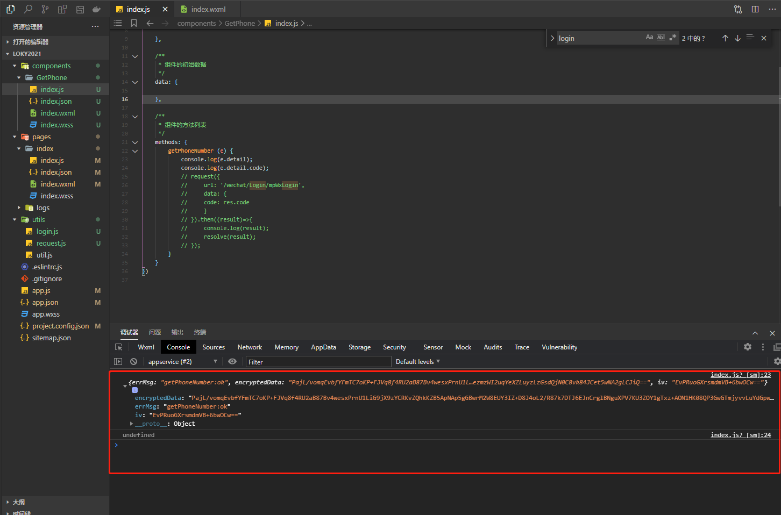This screenshot has width=781, height=515.
Task: Open debugger settings gear beside Vulnerability
Action: [748, 347]
